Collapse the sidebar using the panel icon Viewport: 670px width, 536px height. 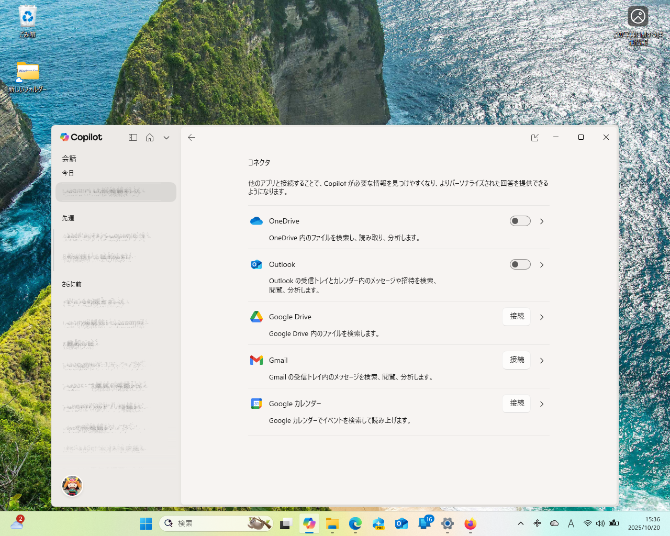[133, 137]
